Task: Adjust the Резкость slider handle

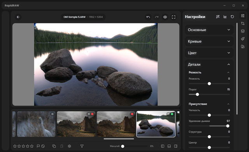Action: point(209,84)
